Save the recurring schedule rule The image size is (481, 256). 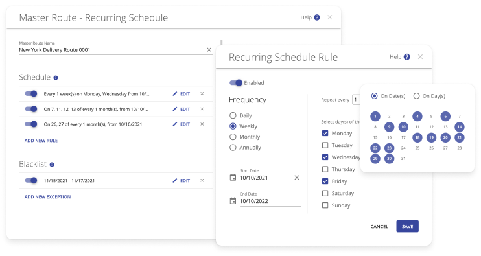(407, 226)
